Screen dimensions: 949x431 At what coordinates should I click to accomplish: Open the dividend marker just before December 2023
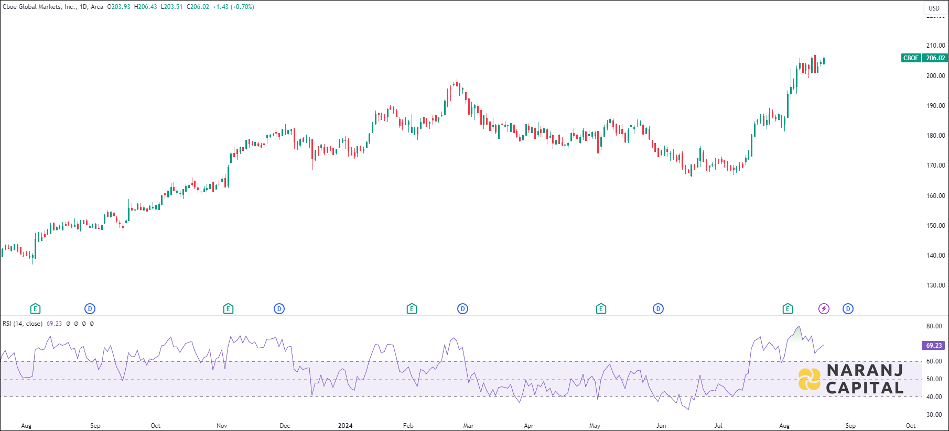(x=279, y=309)
